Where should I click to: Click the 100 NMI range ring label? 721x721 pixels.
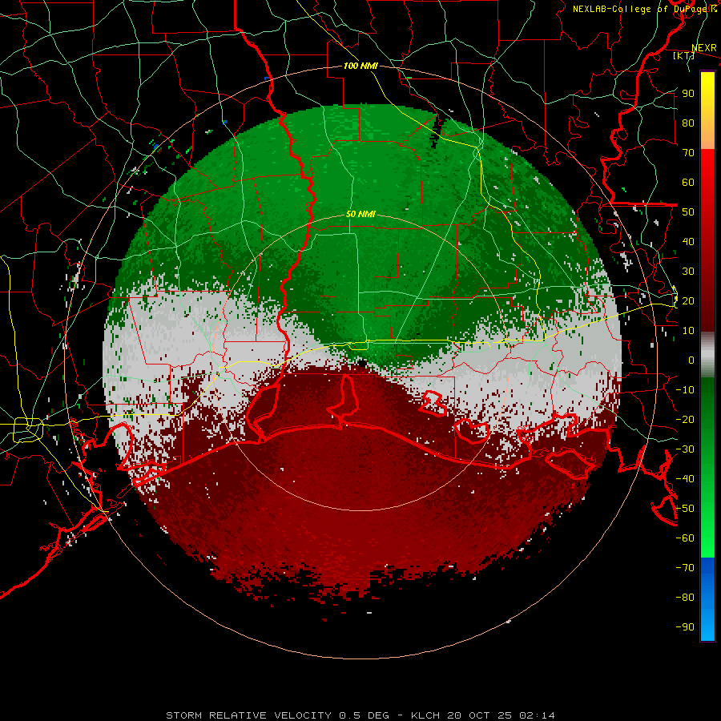[361, 66]
